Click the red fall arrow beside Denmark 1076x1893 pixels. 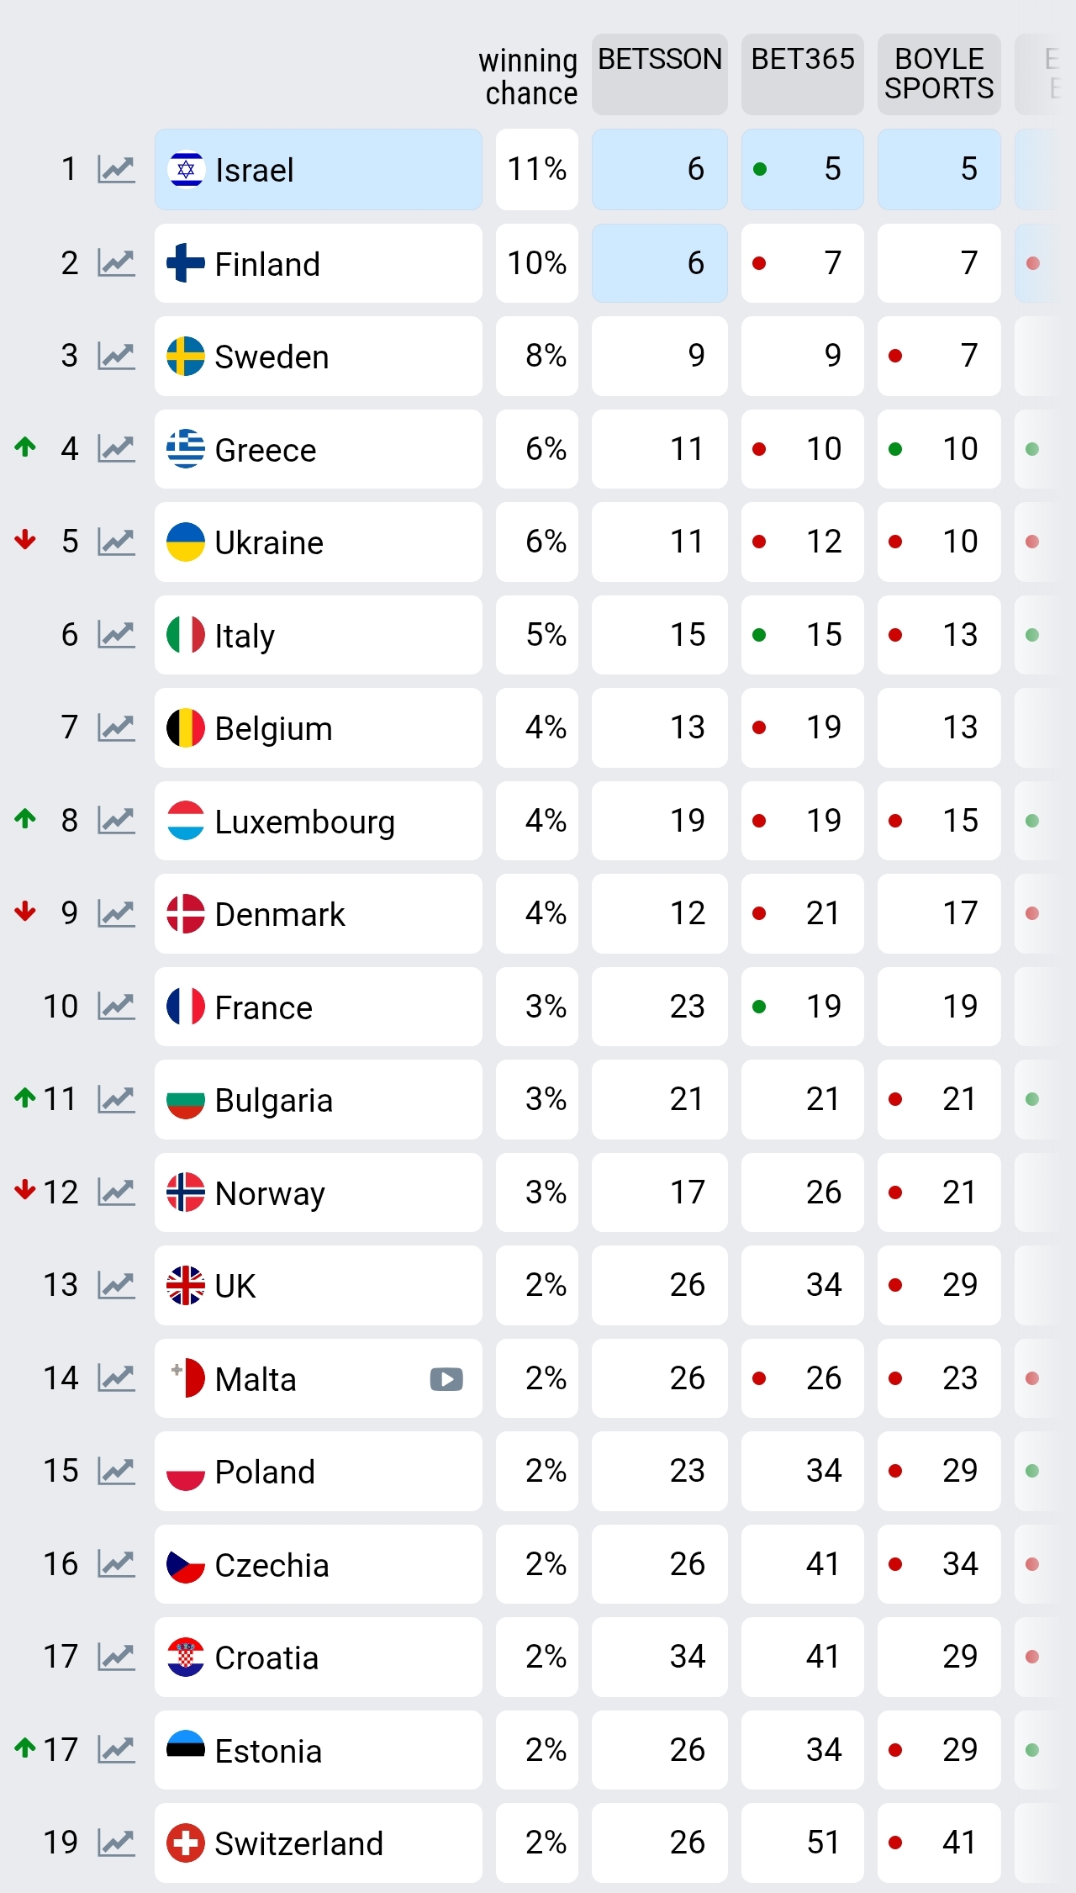(x=24, y=912)
